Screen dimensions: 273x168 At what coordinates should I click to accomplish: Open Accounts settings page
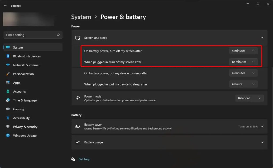pyautogui.click(x=33, y=91)
